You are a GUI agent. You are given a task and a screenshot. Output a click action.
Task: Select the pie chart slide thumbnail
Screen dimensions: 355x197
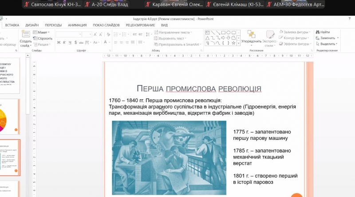click(x=10, y=116)
